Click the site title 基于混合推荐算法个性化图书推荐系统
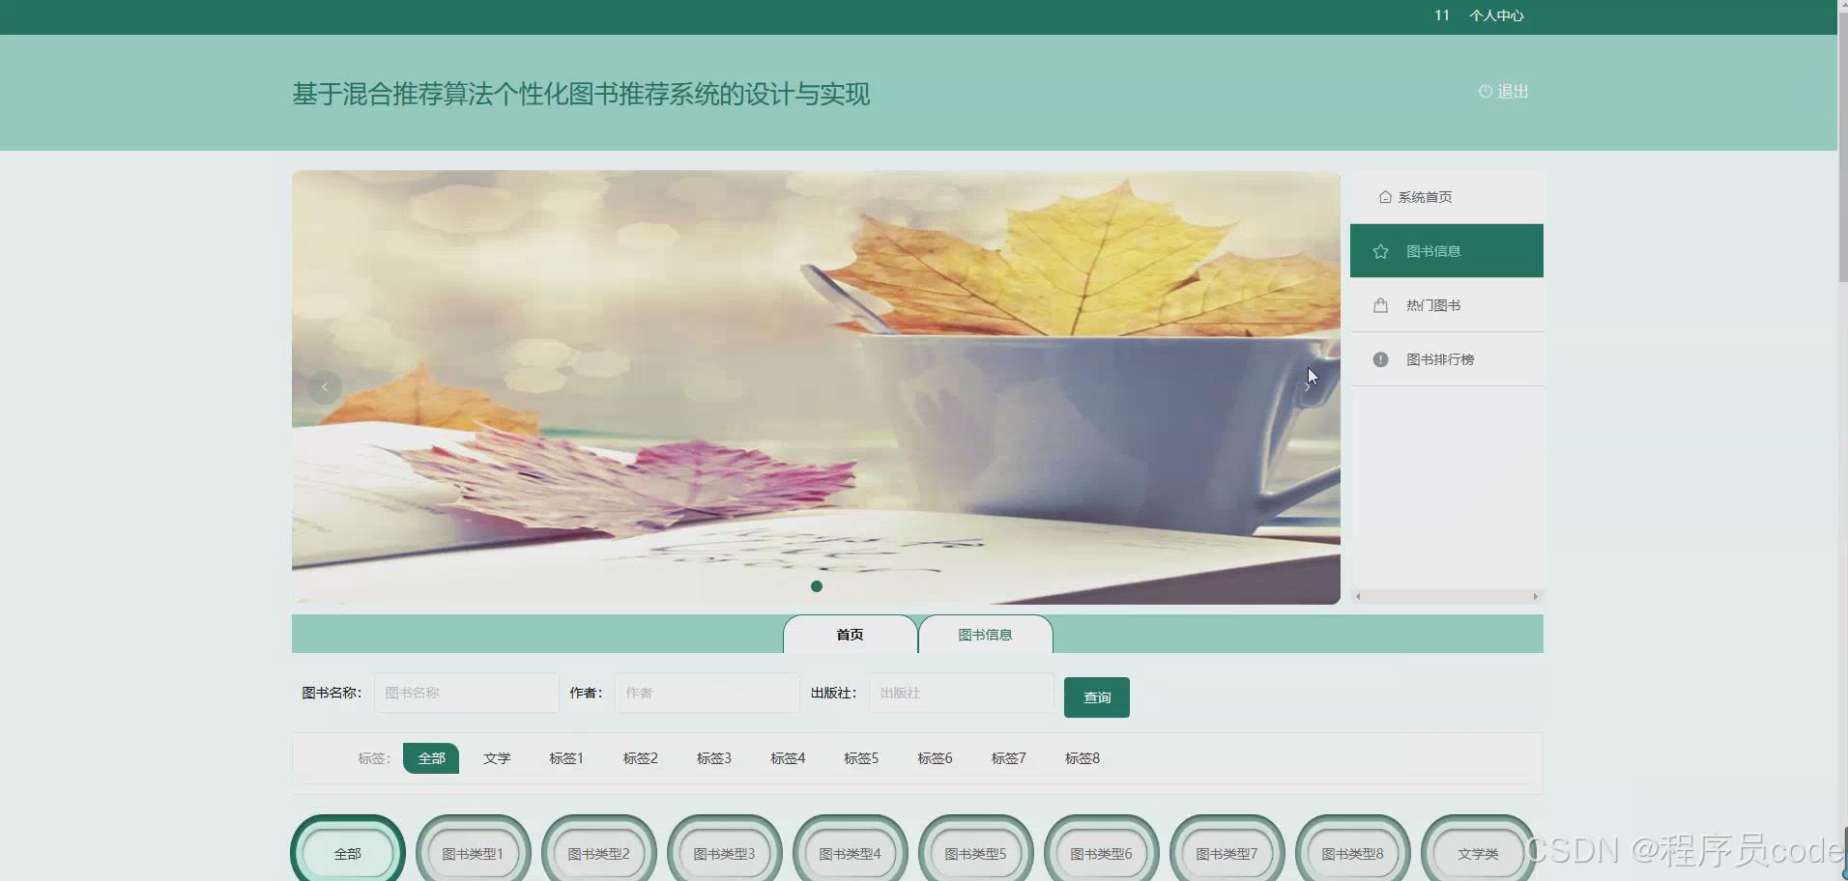 point(581,94)
